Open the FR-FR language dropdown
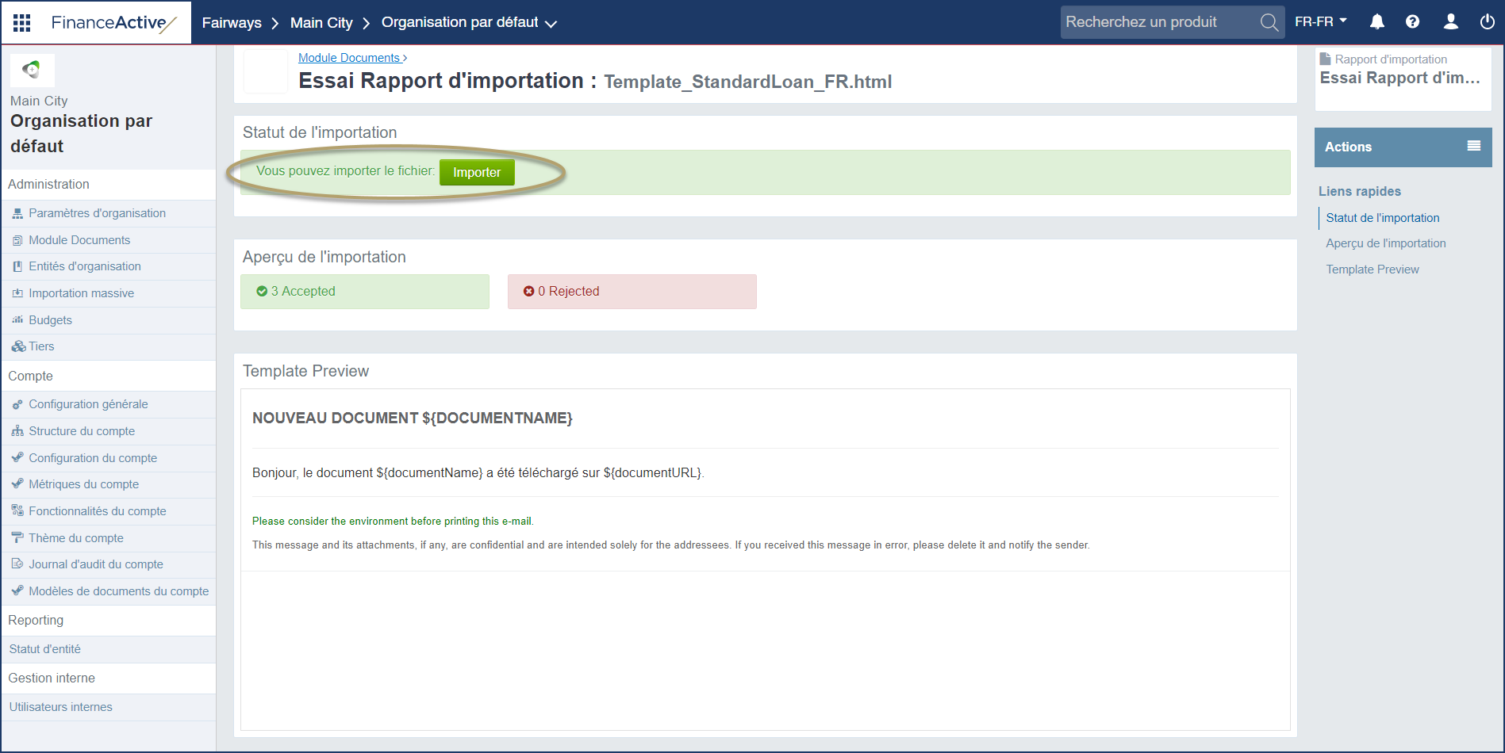 (x=1320, y=21)
